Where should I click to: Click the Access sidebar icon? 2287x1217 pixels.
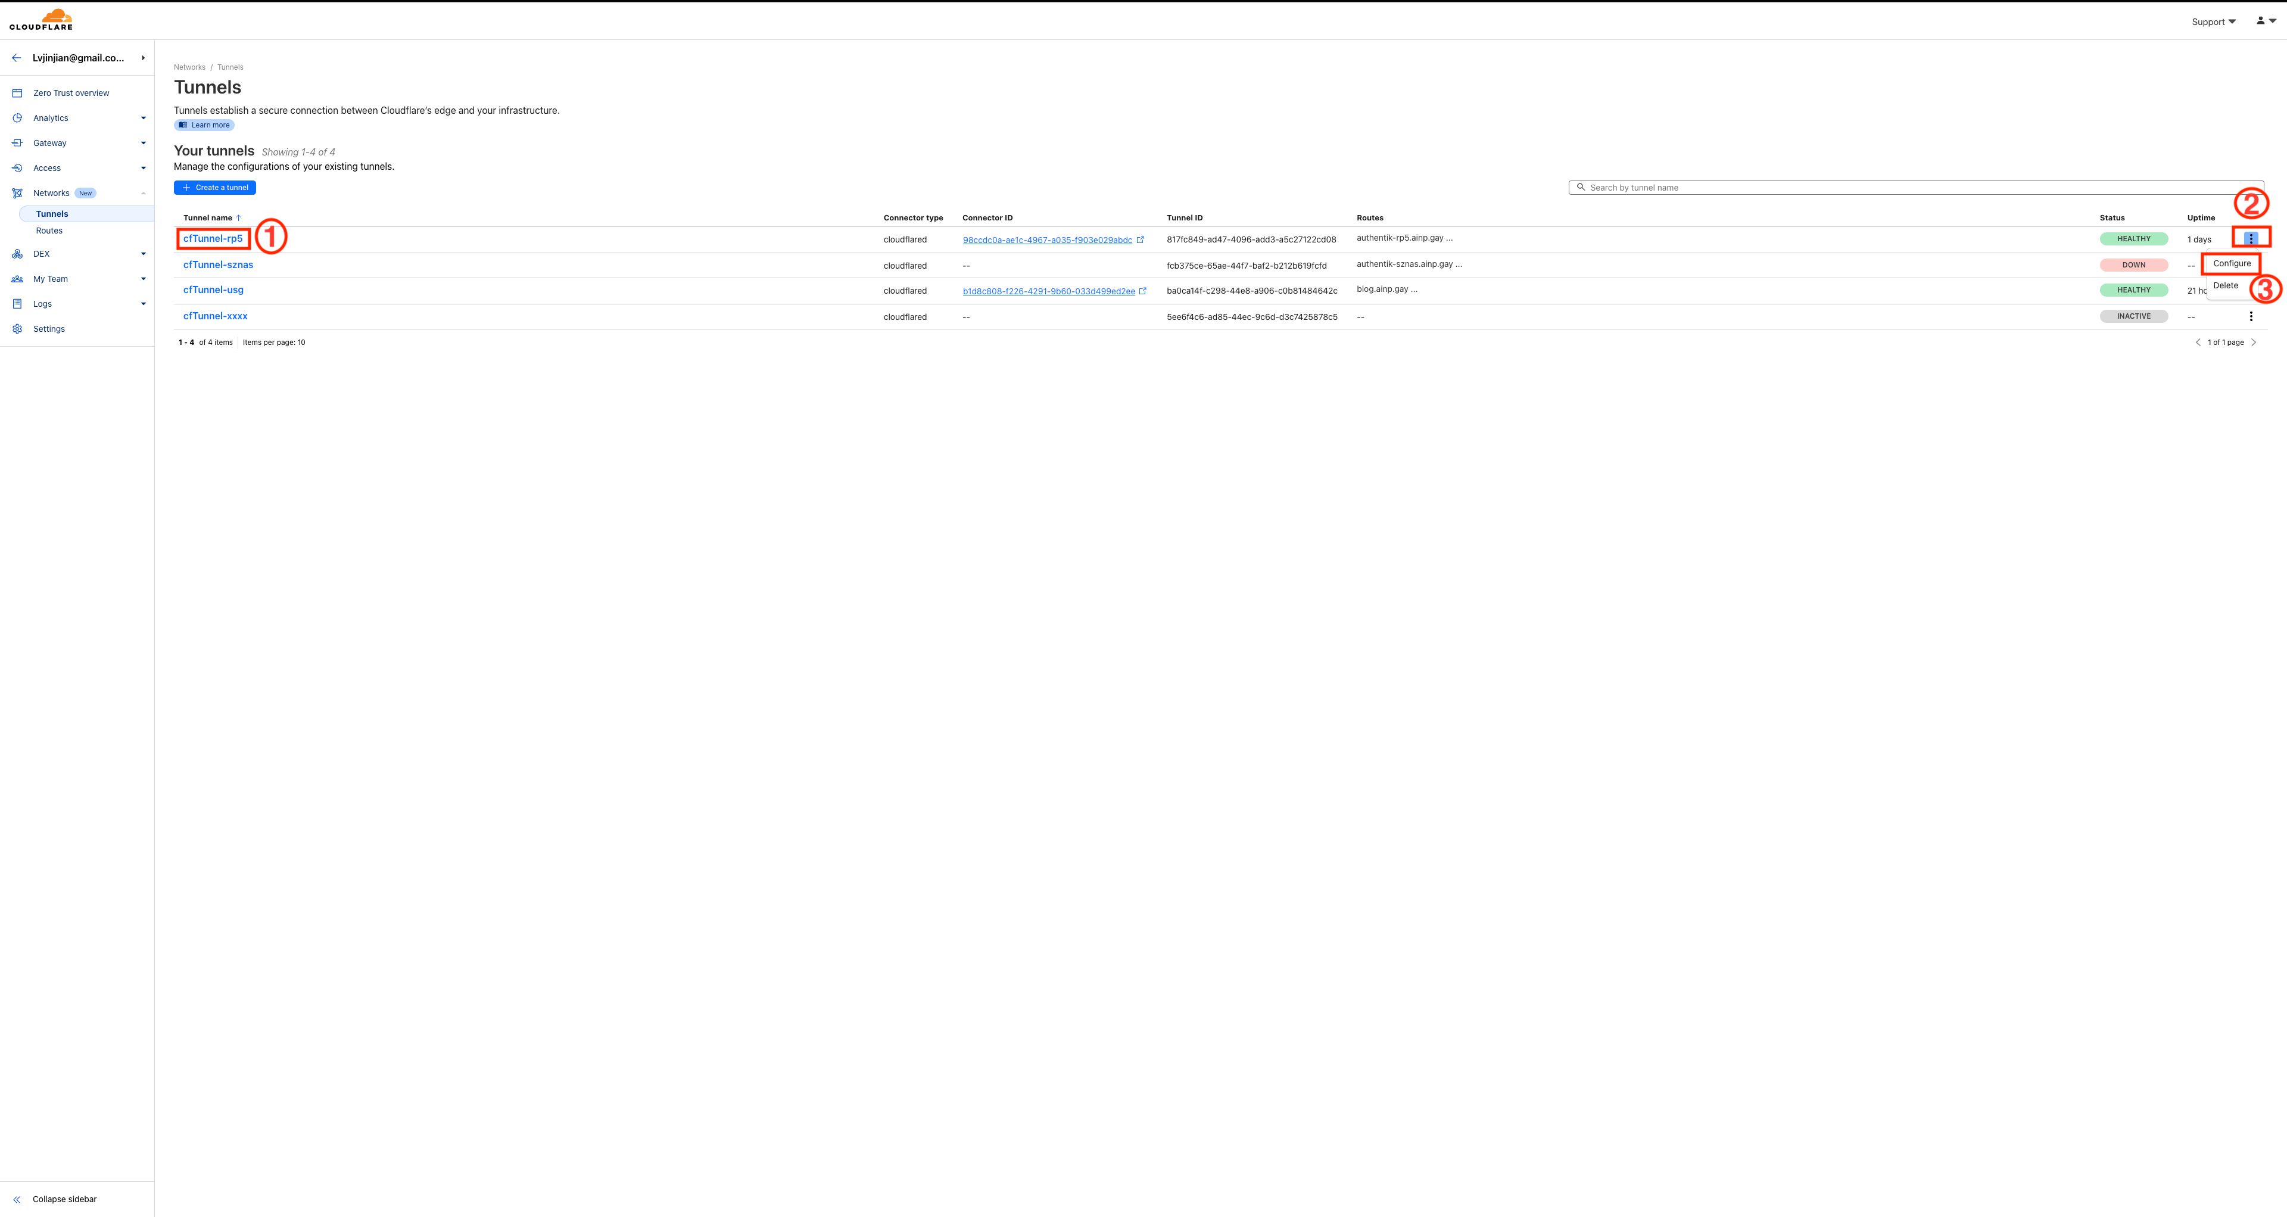click(x=17, y=168)
